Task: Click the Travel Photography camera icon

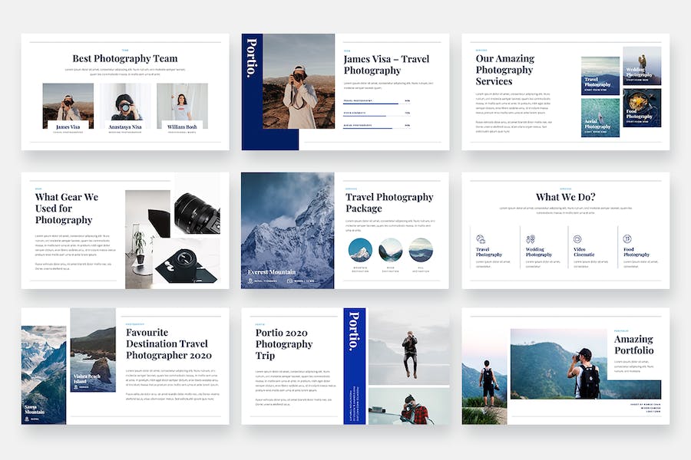Action: (481, 239)
